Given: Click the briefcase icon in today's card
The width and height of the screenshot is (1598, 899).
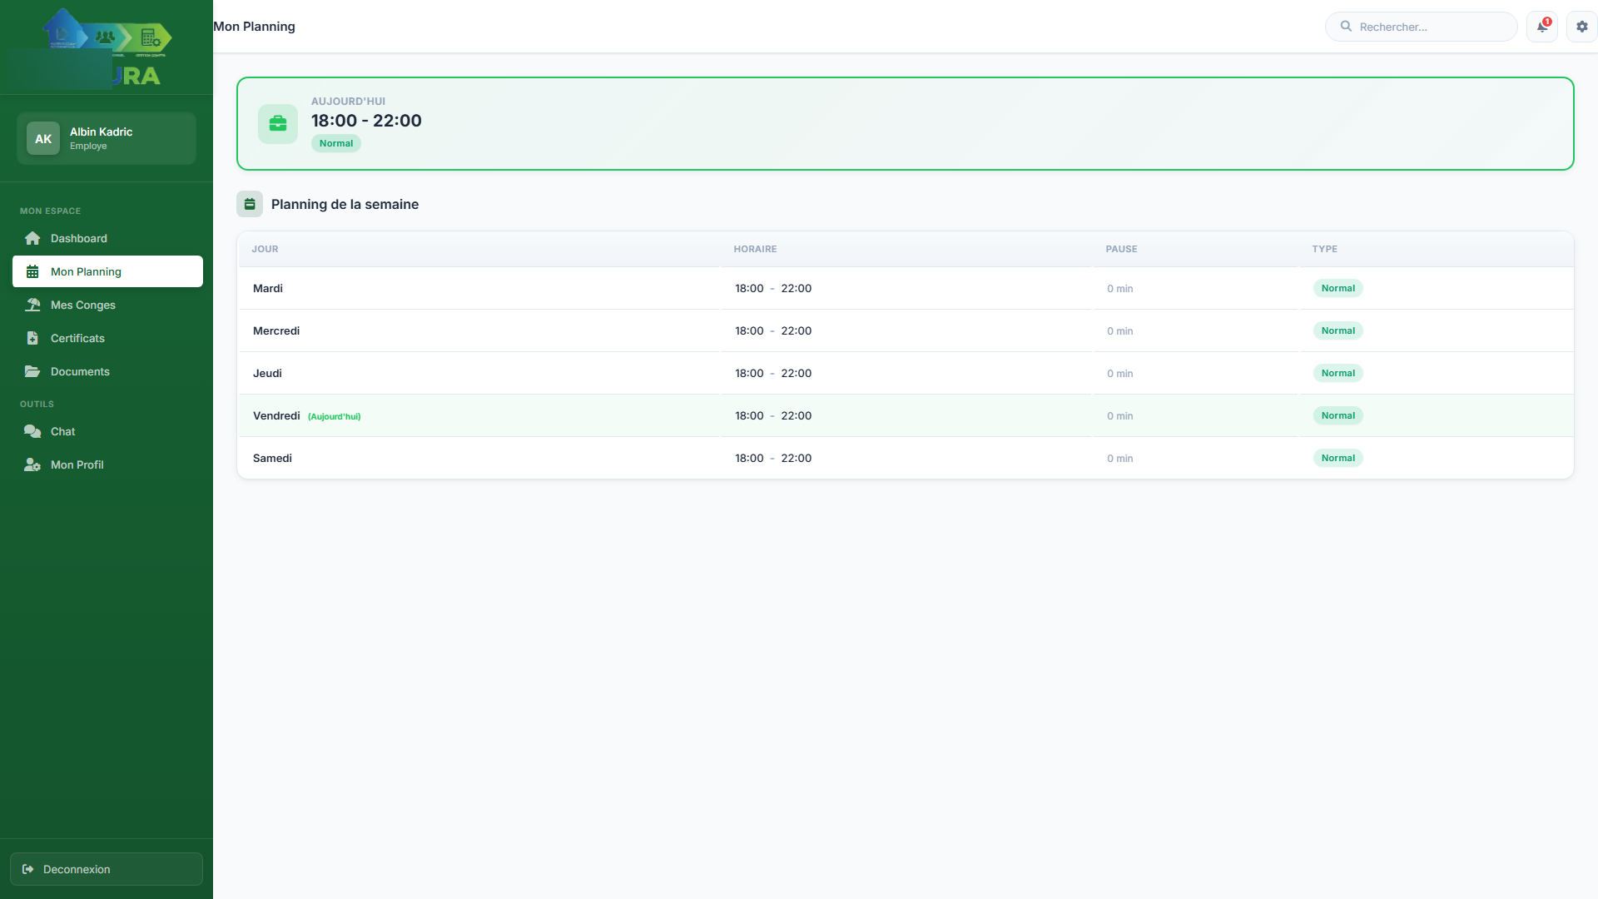Looking at the screenshot, I should [278, 124].
